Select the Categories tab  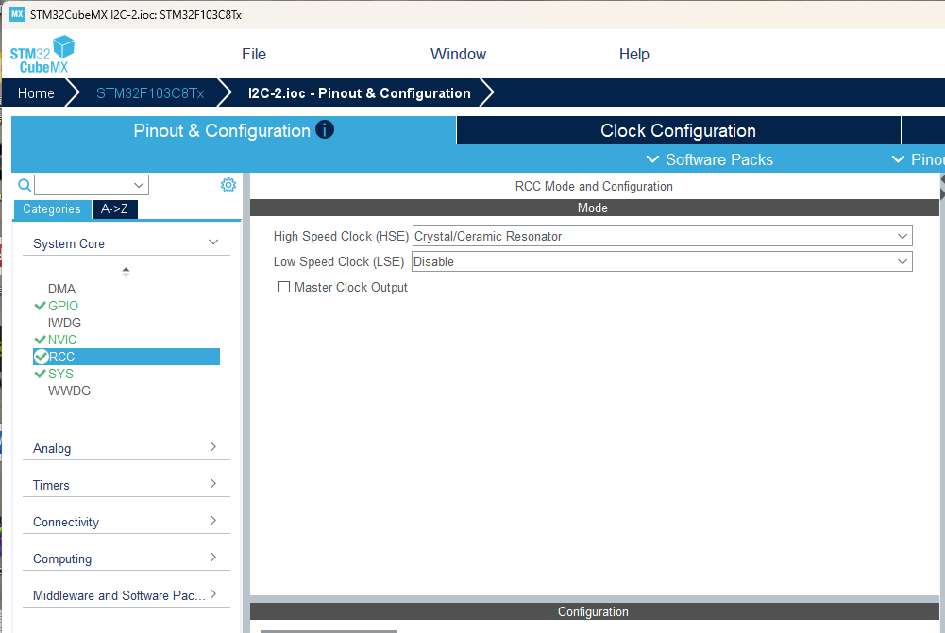(52, 209)
